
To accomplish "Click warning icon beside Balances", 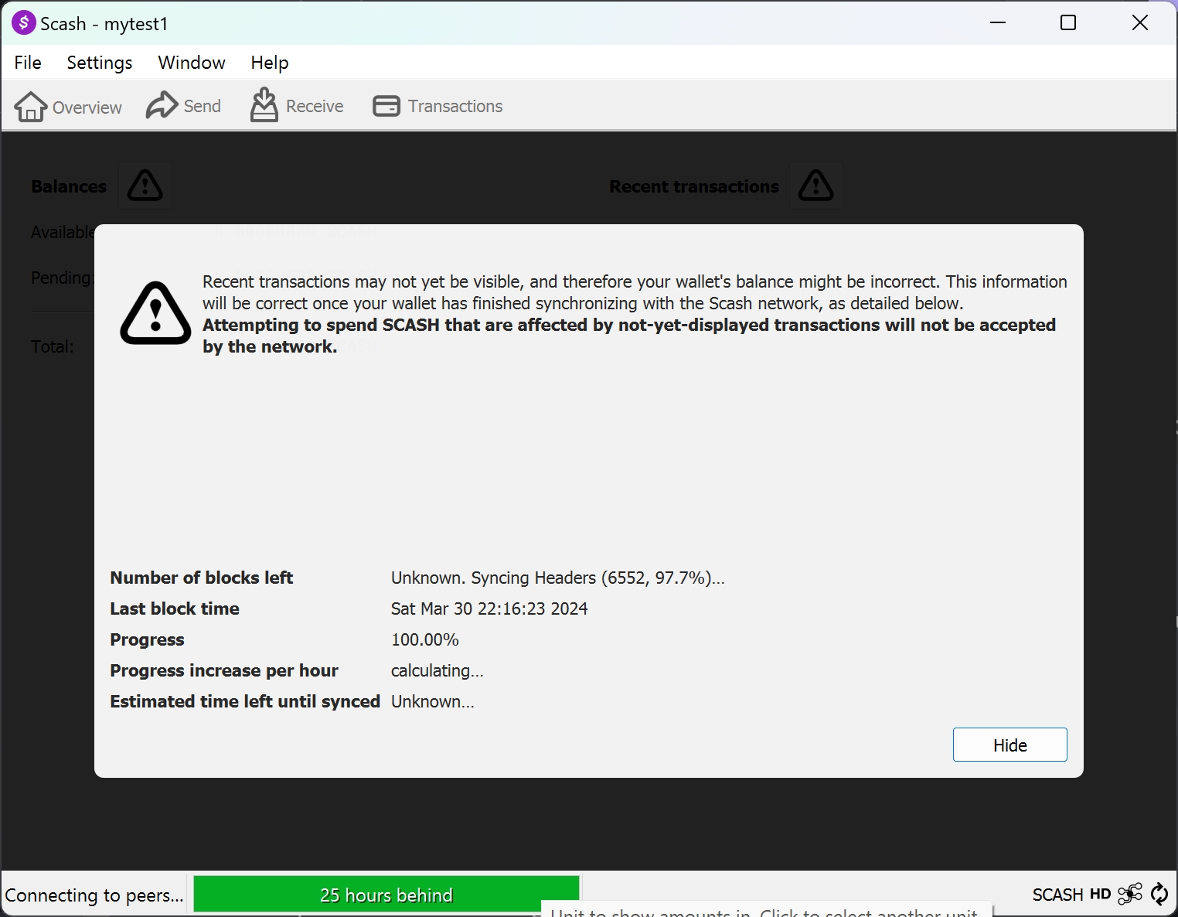I will pos(145,186).
